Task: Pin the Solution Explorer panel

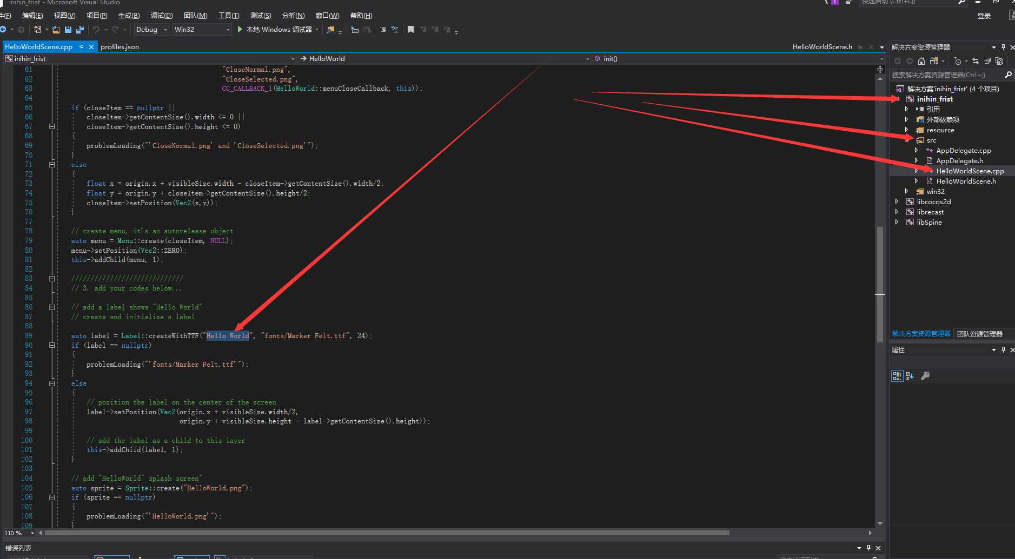Action: click(x=1003, y=47)
